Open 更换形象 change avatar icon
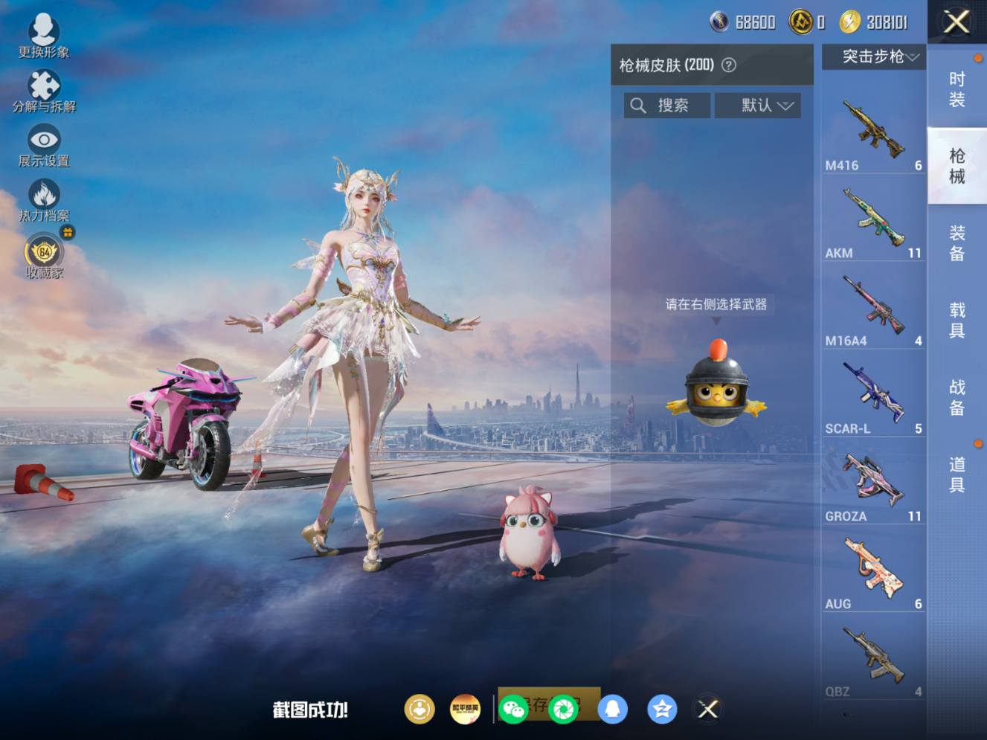The image size is (987, 740). click(x=44, y=36)
